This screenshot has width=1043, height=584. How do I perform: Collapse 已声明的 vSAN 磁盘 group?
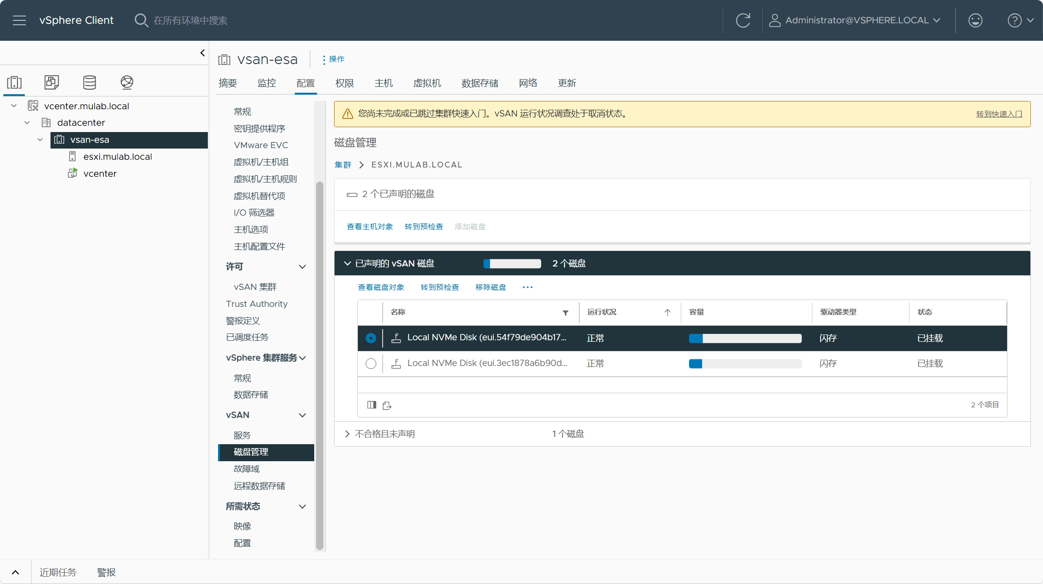(x=347, y=264)
